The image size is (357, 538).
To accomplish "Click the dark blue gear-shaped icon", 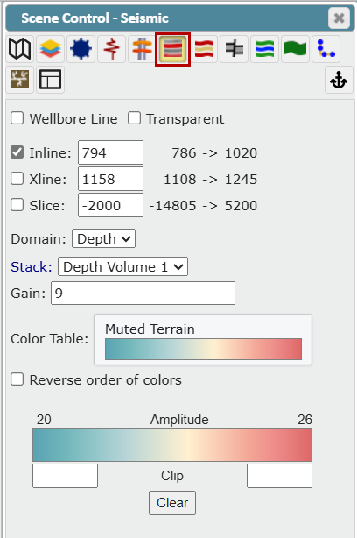I will click(80, 49).
